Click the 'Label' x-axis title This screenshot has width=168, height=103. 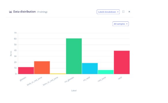pos(74,90)
